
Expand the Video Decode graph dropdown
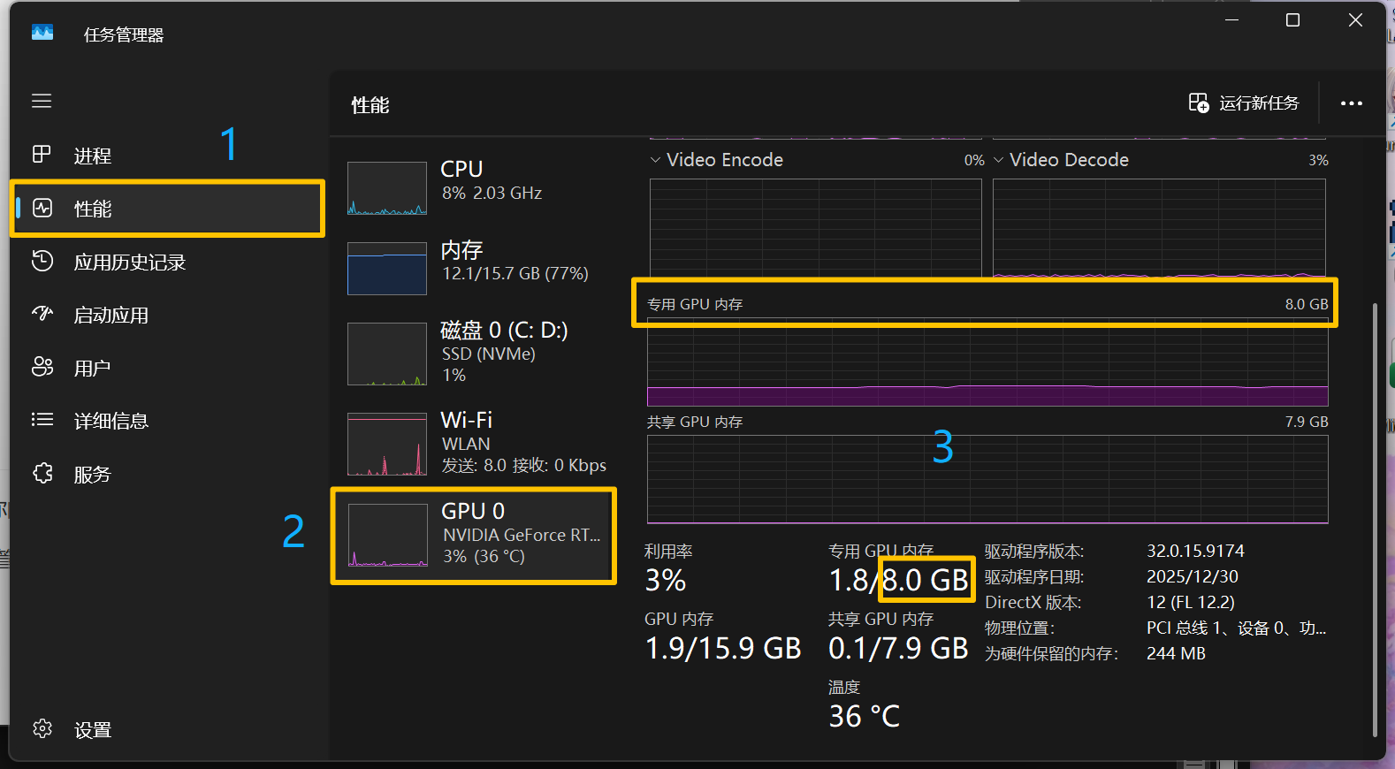click(x=999, y=160)
